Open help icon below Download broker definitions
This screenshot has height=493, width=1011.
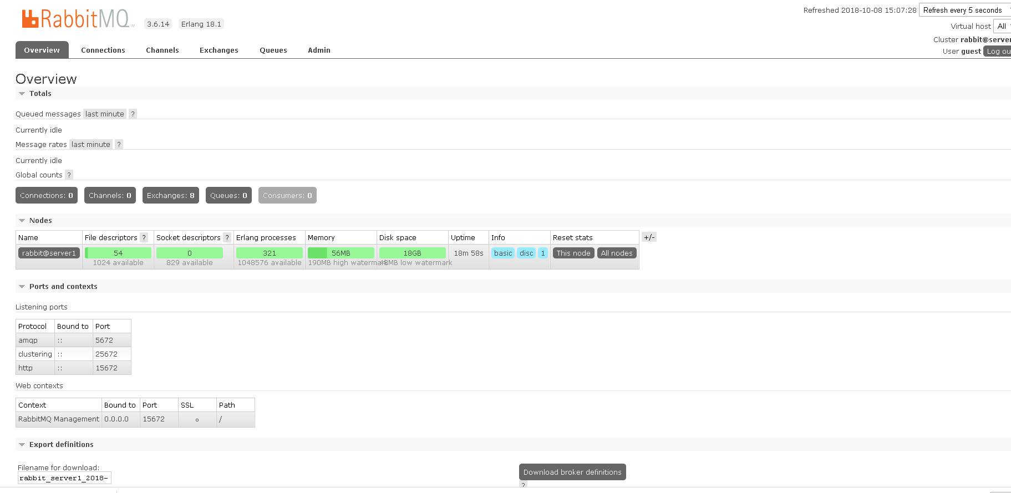523,485
